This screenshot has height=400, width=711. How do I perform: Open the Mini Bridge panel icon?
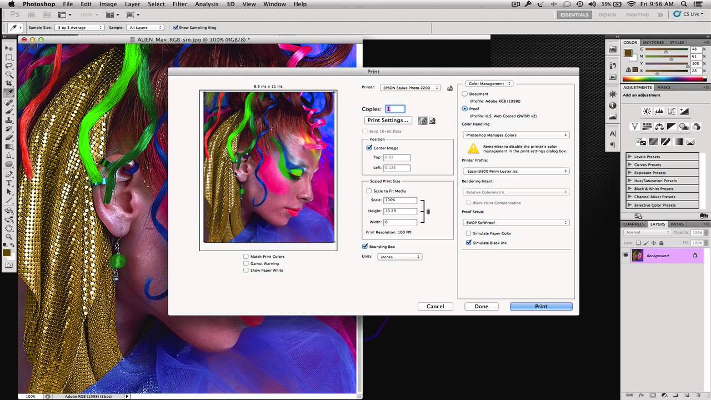613,49
